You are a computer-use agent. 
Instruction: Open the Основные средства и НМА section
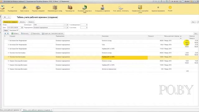click(85, 9)
